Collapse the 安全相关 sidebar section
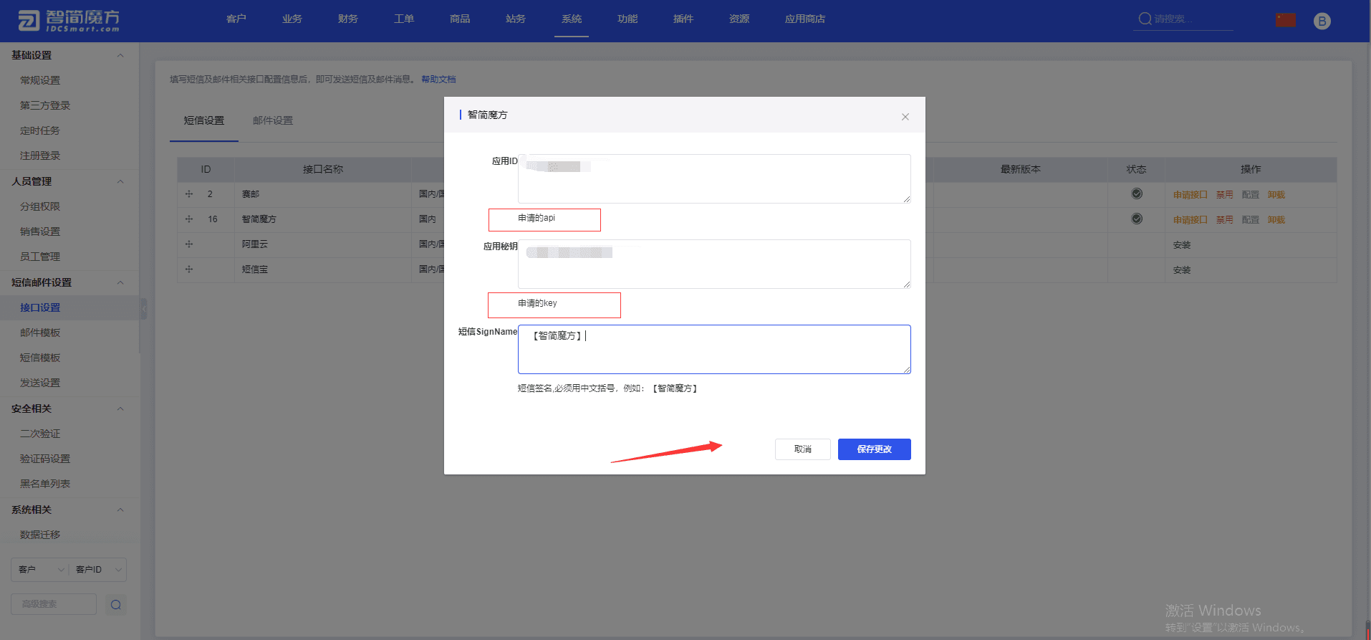Viewport: 1371px width, 640px height. tap(120, 409)
